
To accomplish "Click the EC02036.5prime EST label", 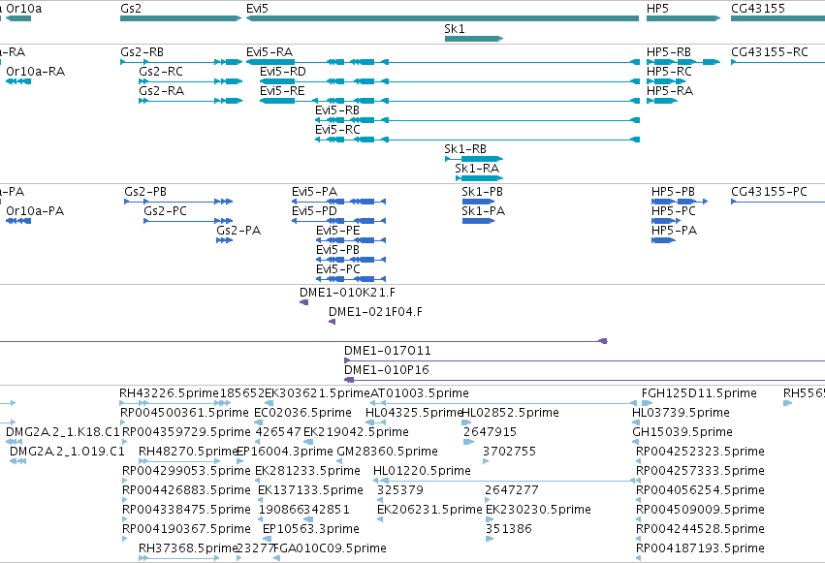I will (303, 413).
